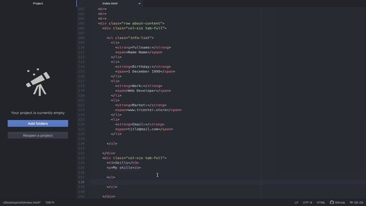The height and width of the screenshot is (206, 366).
Task: Change the LF line ending setting
Action: [x=296, y=203]
